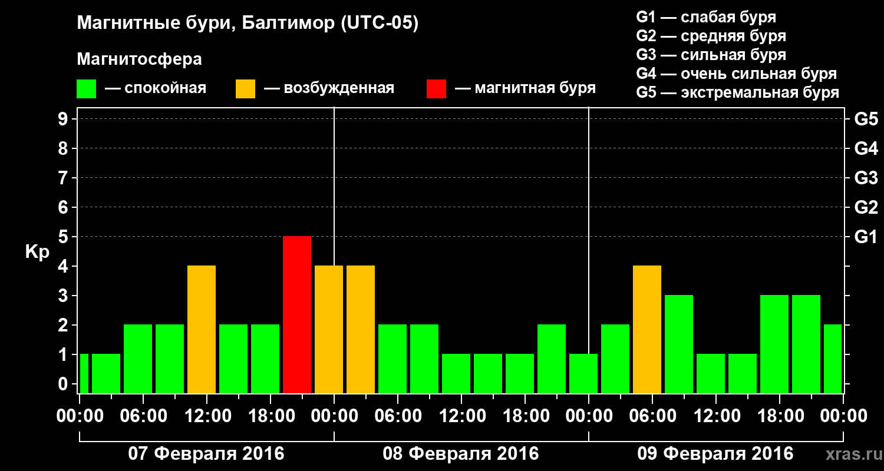Click the '07 Февраля 2016' date label
This screenshot has width=884, height=471.
(x=206, y=454)
